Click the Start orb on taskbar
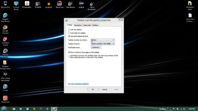This screenshot has width=198, height=111. [4, 109]
